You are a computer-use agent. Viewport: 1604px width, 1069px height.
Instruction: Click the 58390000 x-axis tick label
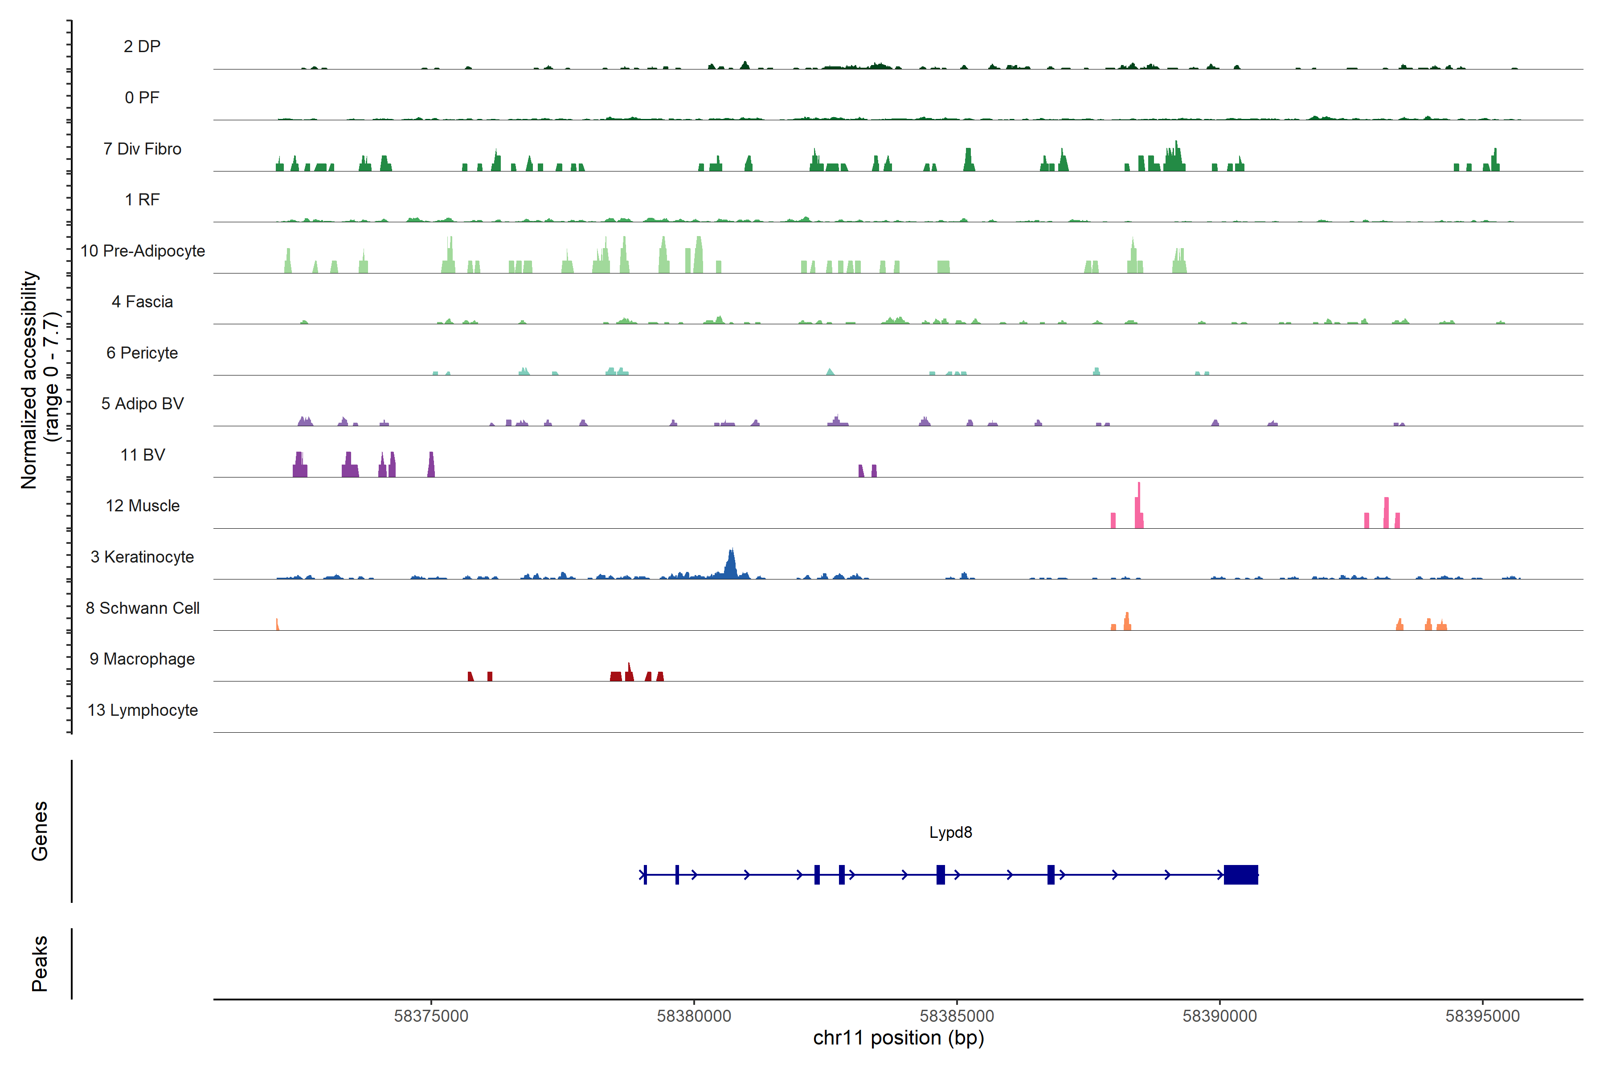tap(1219, 1016)
